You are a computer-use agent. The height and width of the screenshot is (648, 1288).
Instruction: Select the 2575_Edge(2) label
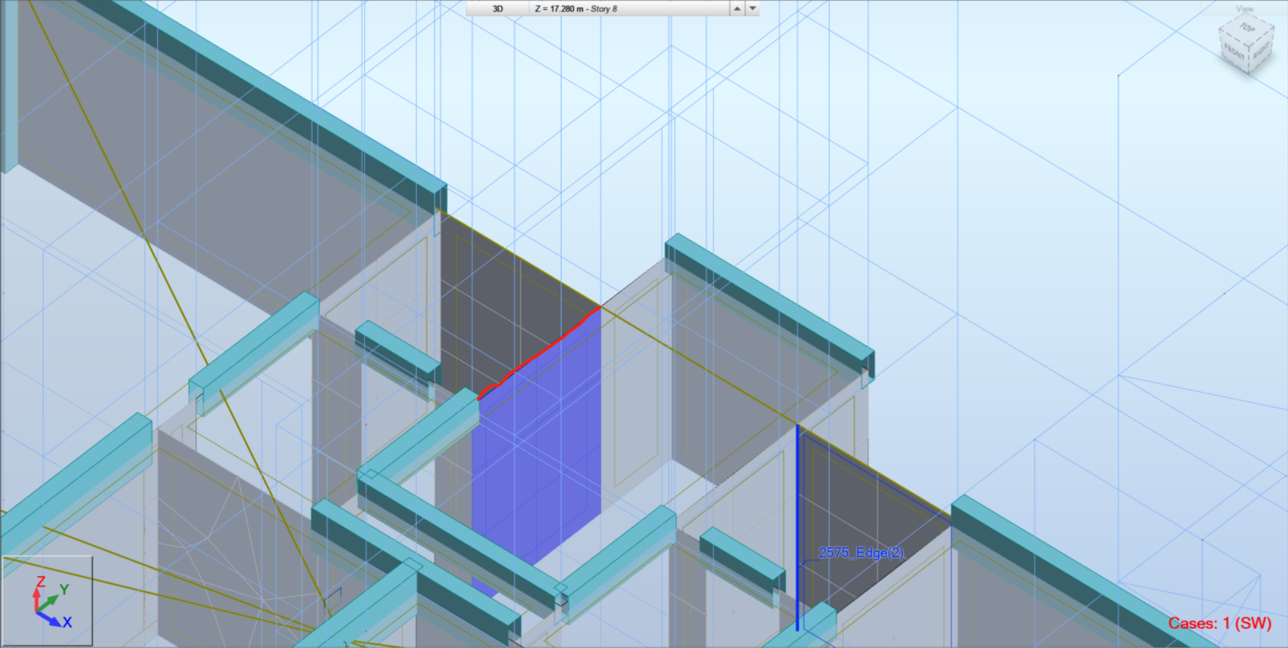pos(860,554)
